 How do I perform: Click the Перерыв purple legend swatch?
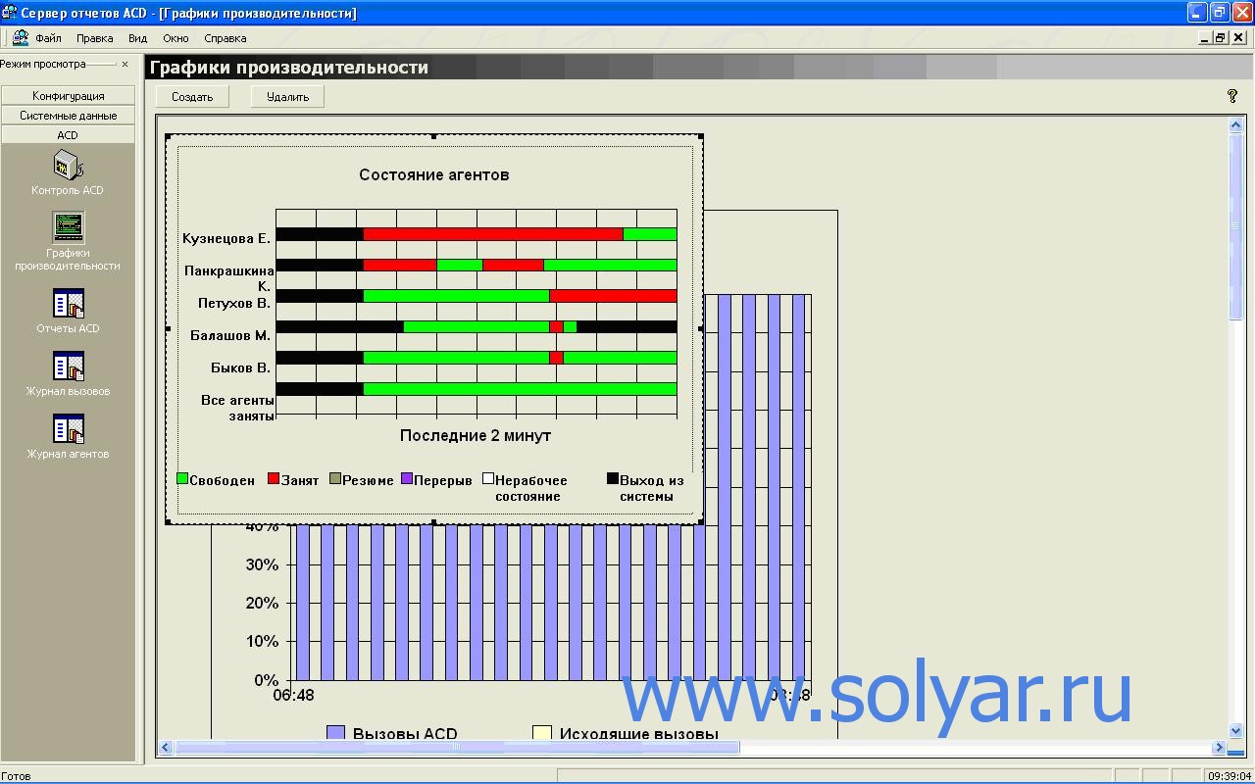[406, 479]
